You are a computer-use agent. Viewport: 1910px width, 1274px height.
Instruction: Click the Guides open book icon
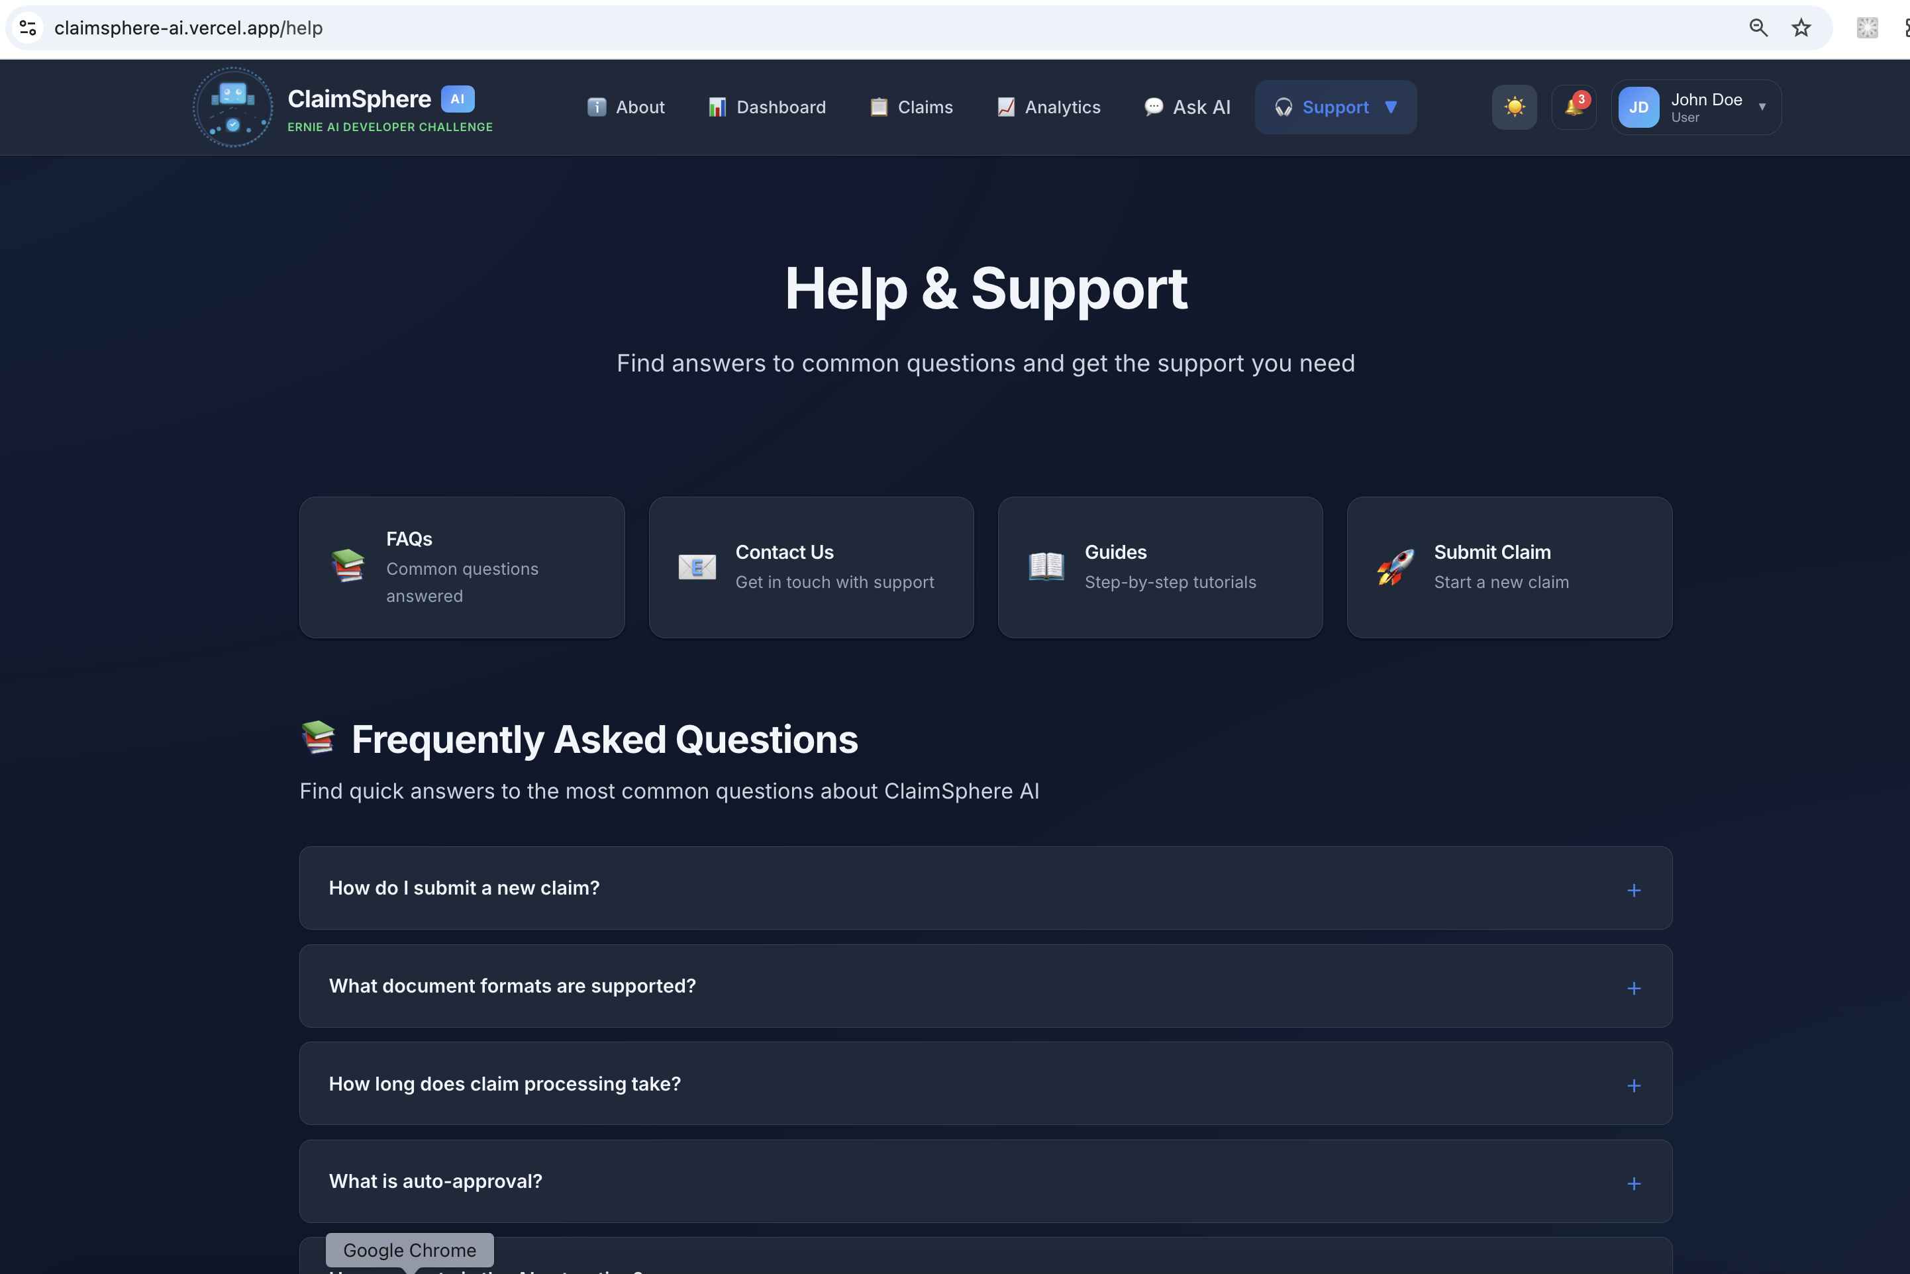click(1046, 567)
